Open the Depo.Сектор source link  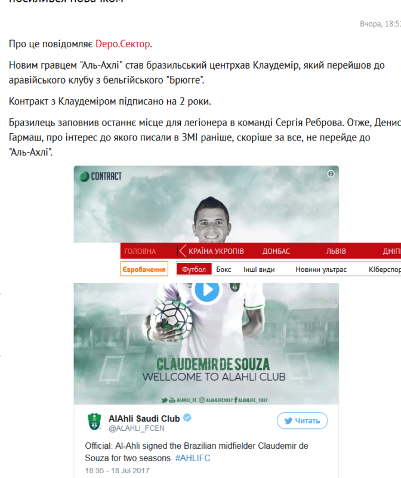123,44
